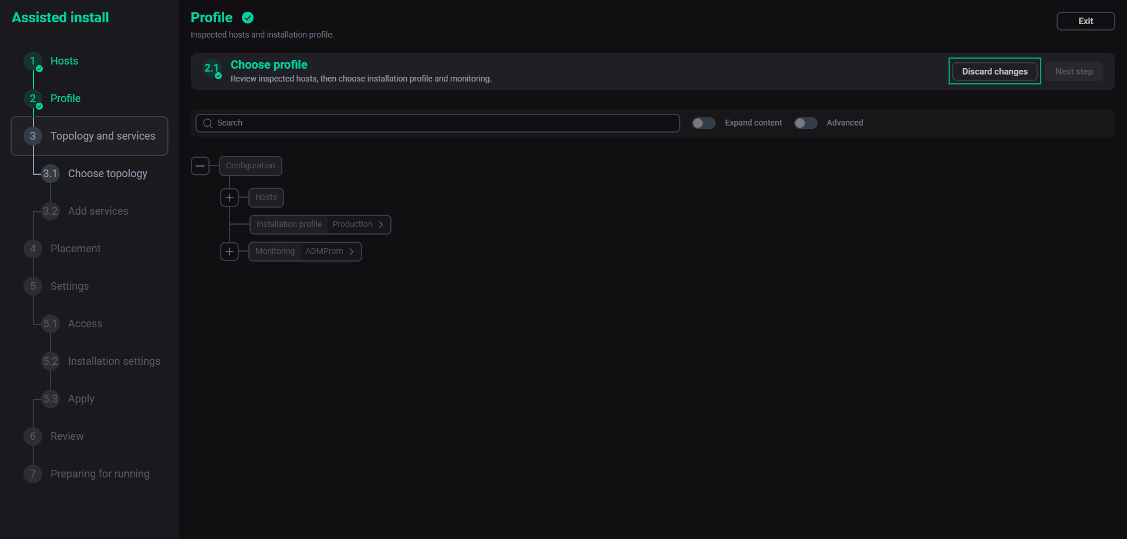Focus the Search input field
Viewport: 1127px width, 539px height.
(x=438, y=123)
